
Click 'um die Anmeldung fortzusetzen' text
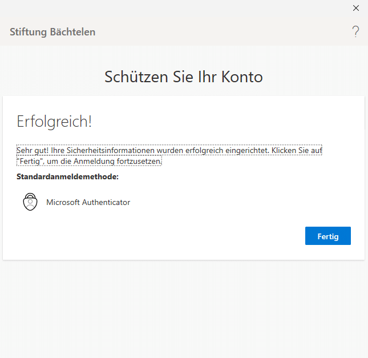(x=105, y=162)
